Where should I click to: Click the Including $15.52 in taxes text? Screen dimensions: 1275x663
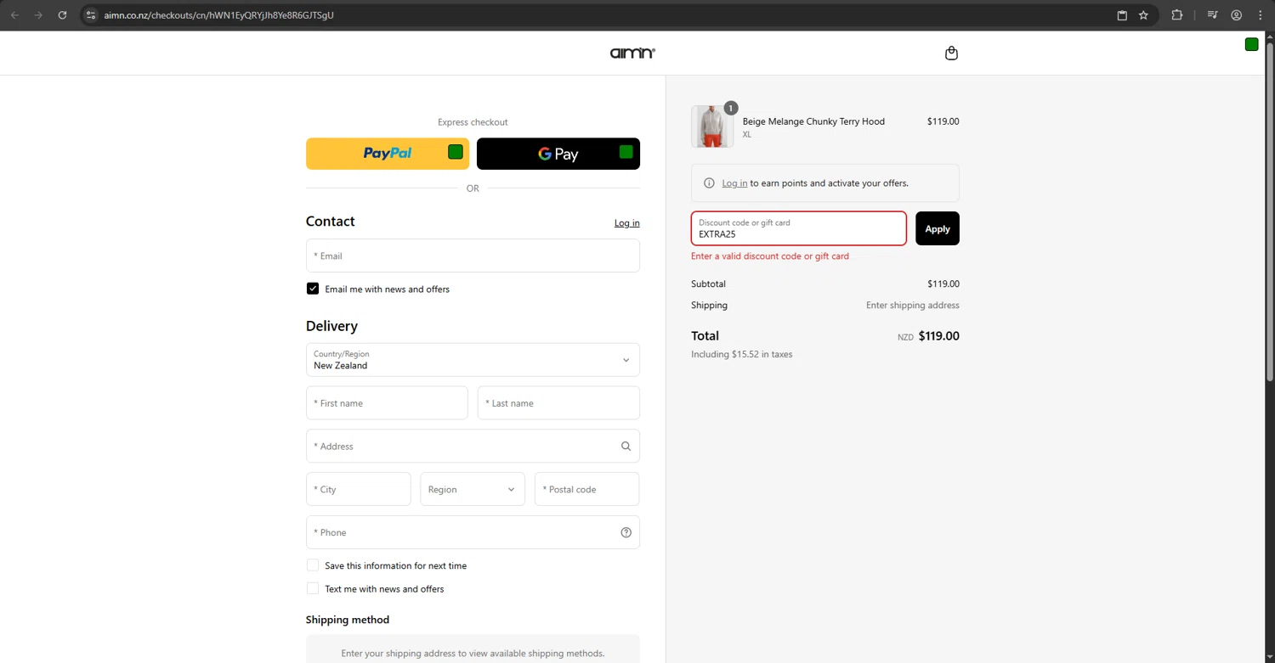tap(741, 355)
